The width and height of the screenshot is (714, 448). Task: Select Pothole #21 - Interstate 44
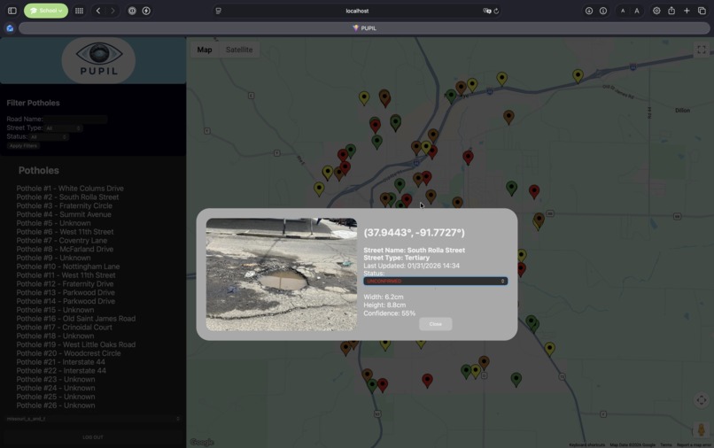tap(61, 362)
